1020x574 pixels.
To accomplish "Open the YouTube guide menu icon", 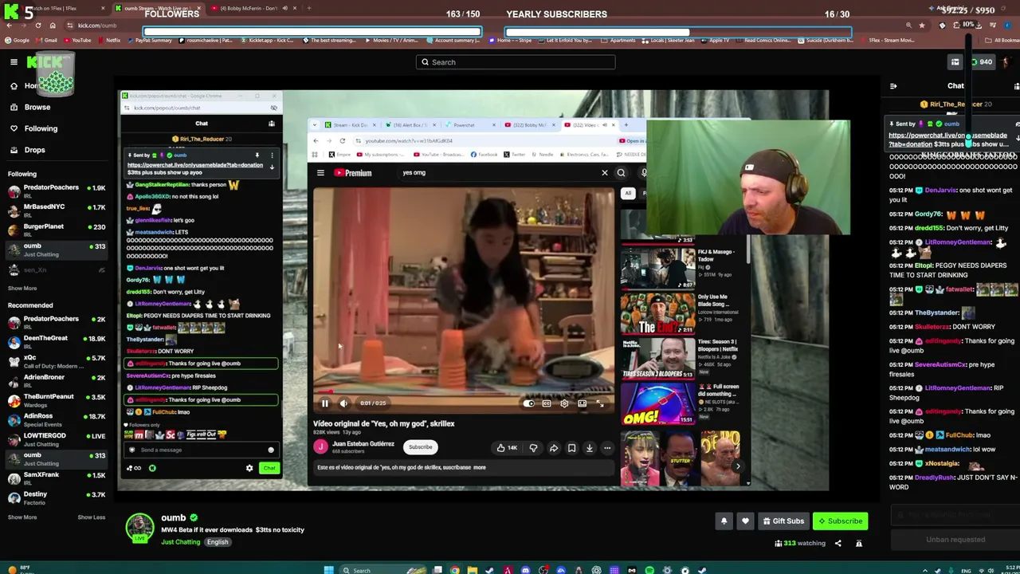I will (320, 173).
